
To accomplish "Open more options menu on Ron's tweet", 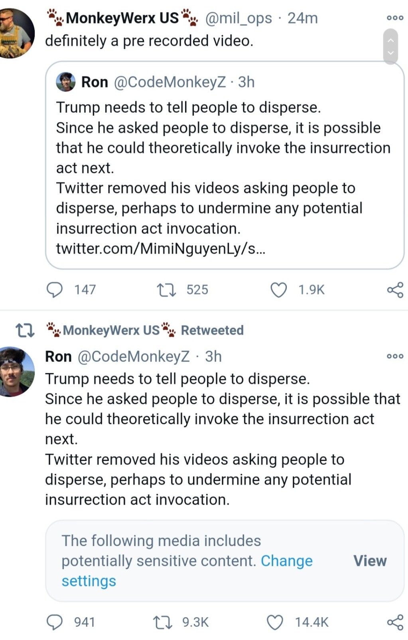I will (395, 356).
